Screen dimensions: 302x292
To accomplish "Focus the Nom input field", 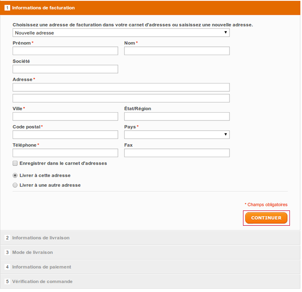I will pos(177,51).
